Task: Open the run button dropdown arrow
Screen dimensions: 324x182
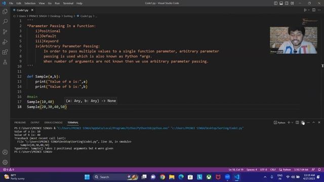Action: click(x=309, y=10)
